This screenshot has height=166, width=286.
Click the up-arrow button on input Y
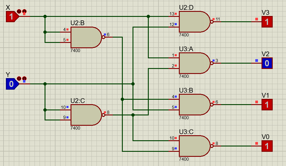19,78
